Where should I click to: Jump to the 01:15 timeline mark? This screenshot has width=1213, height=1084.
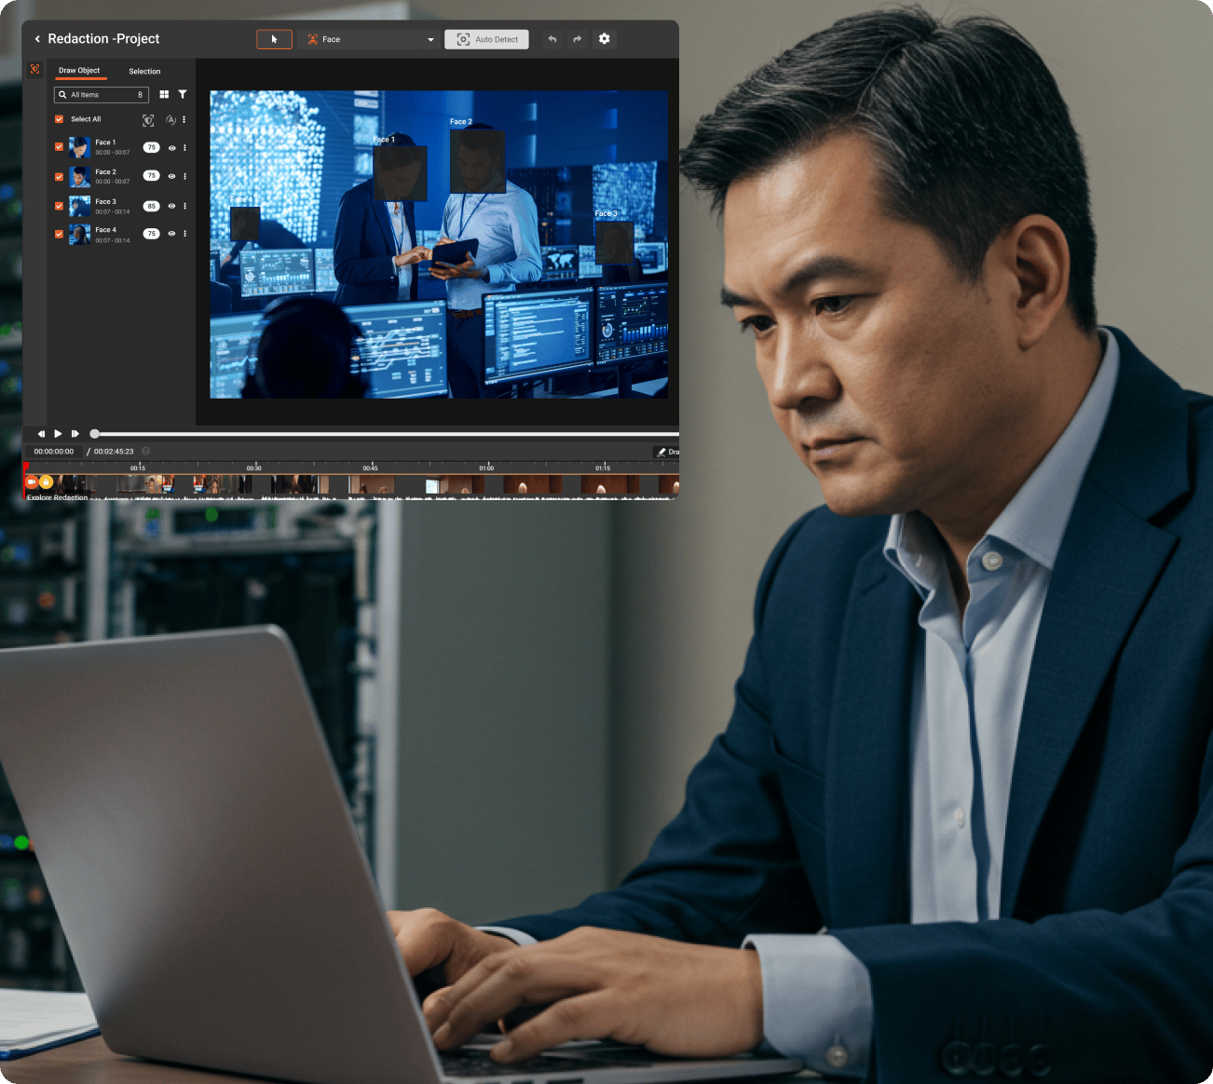603,467
